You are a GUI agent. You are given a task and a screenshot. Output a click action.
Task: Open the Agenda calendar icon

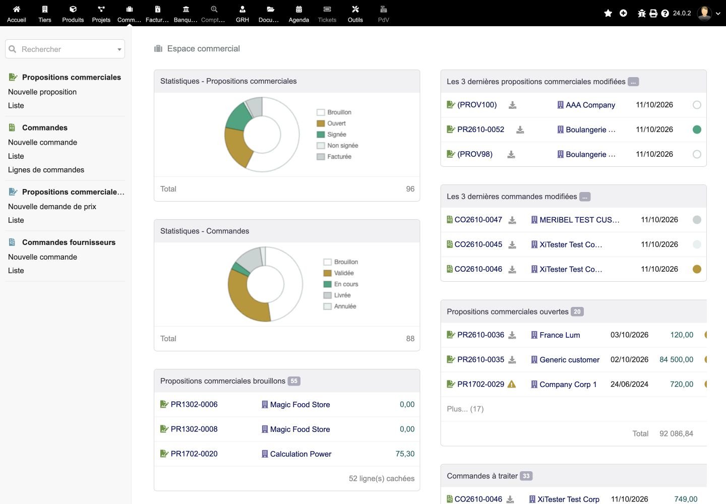click(x=299, y=9)
